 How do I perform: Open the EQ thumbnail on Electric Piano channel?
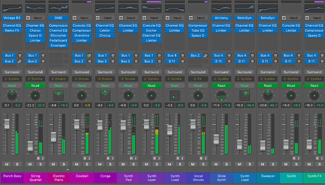[x=58, y=9]
